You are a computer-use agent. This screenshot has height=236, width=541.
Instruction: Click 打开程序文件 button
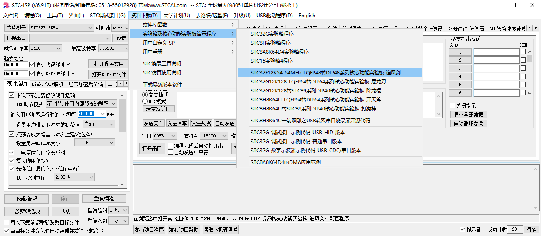coord(109,64)
